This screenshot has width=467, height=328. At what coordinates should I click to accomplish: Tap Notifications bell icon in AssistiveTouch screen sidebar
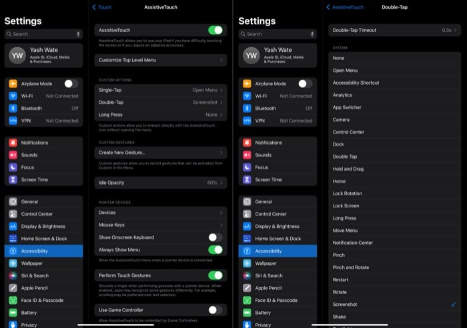coord(13,143)
